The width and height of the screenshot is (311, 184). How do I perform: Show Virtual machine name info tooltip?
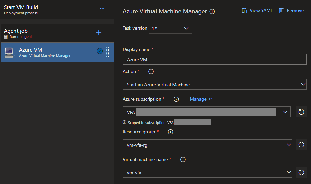pyautogui.click(x=183, y=160)
